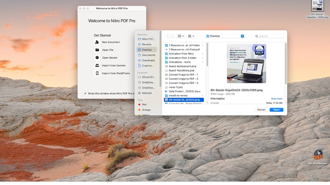Open Downloads in the sidebar

(147, 60)
